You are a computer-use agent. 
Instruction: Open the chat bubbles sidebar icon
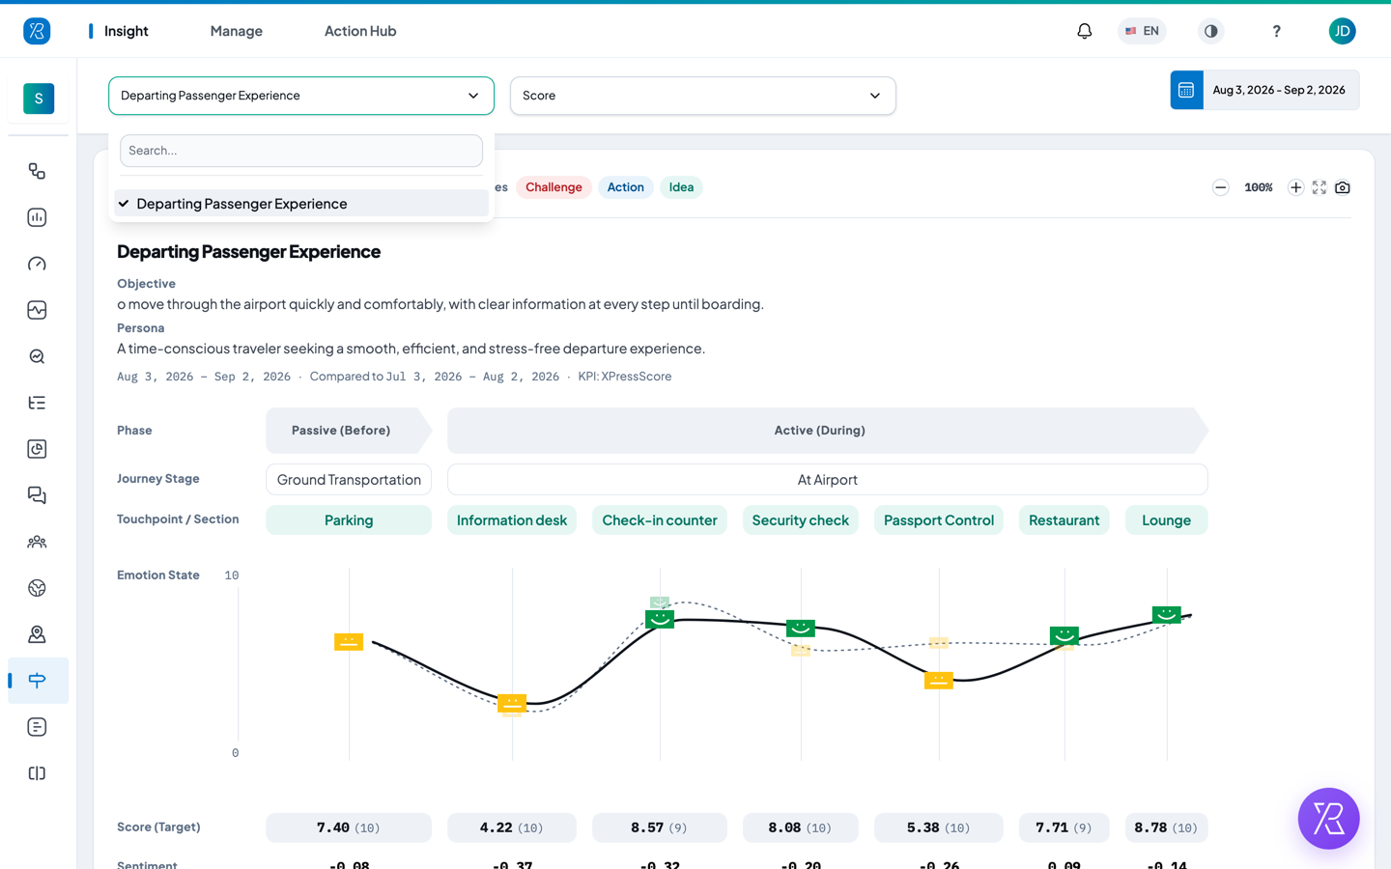coord(38,495)
